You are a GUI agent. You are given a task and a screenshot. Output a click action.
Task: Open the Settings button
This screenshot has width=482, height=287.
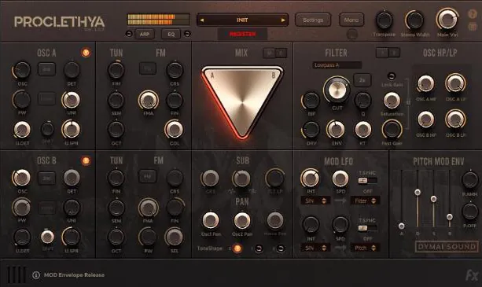[313, 20]
